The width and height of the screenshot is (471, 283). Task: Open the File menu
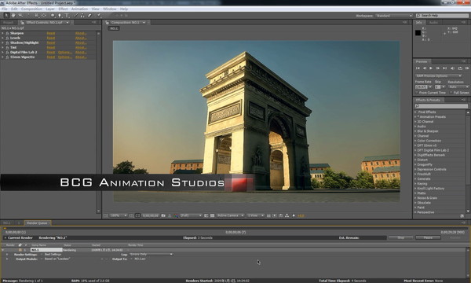tap(5, 9)
